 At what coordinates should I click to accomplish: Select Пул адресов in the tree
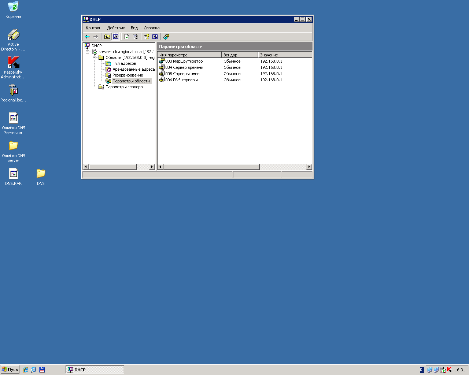coord(124,63)
